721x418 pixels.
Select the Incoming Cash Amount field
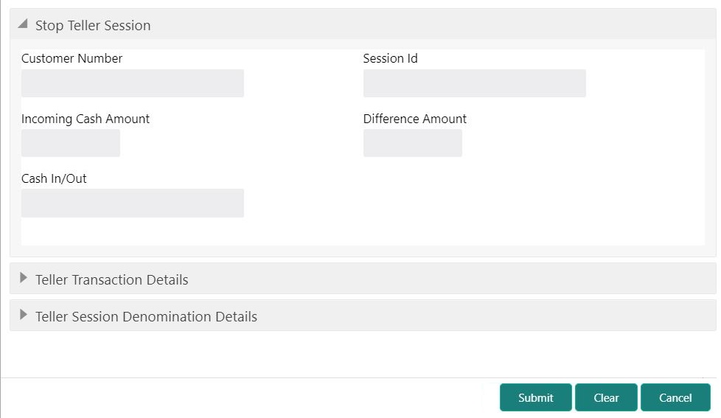pyautogui.click(x=71, y=143)
